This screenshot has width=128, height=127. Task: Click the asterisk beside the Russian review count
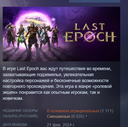pos(86,116)
